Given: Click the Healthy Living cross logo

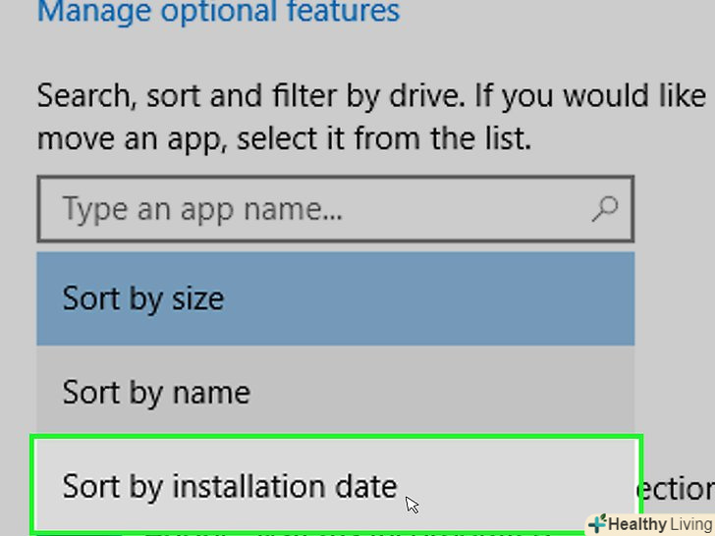Looking at the screenshot, I should tap(596, 523).
